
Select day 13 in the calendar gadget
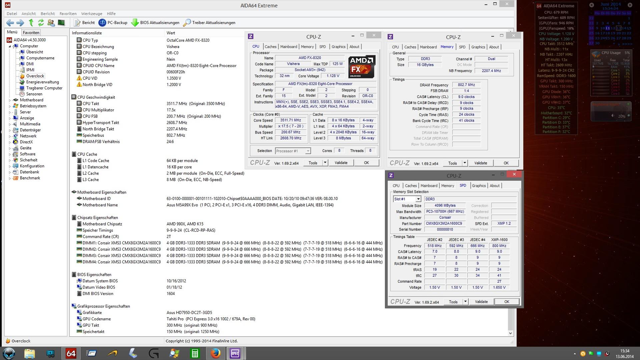[618, 28]
